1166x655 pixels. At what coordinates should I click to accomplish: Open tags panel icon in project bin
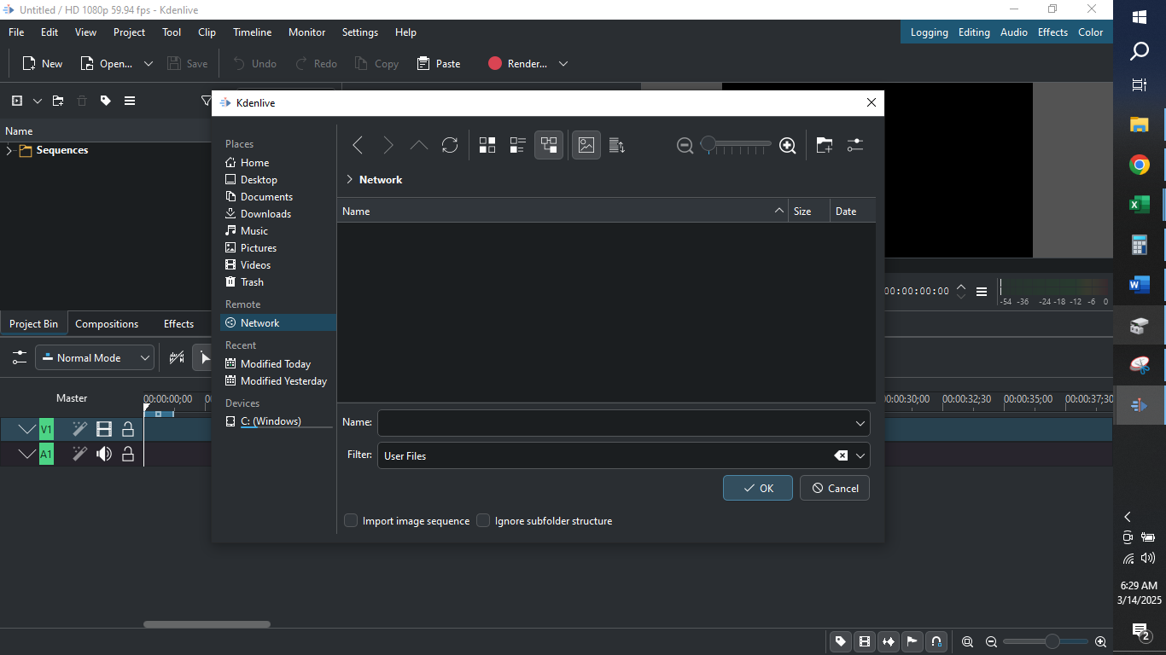point(106,101)
